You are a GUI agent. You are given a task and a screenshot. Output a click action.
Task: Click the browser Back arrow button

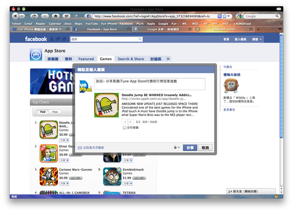coord(16,16)
